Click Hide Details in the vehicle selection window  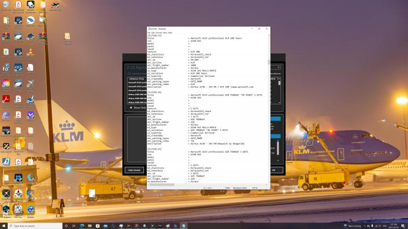point(134,170)
